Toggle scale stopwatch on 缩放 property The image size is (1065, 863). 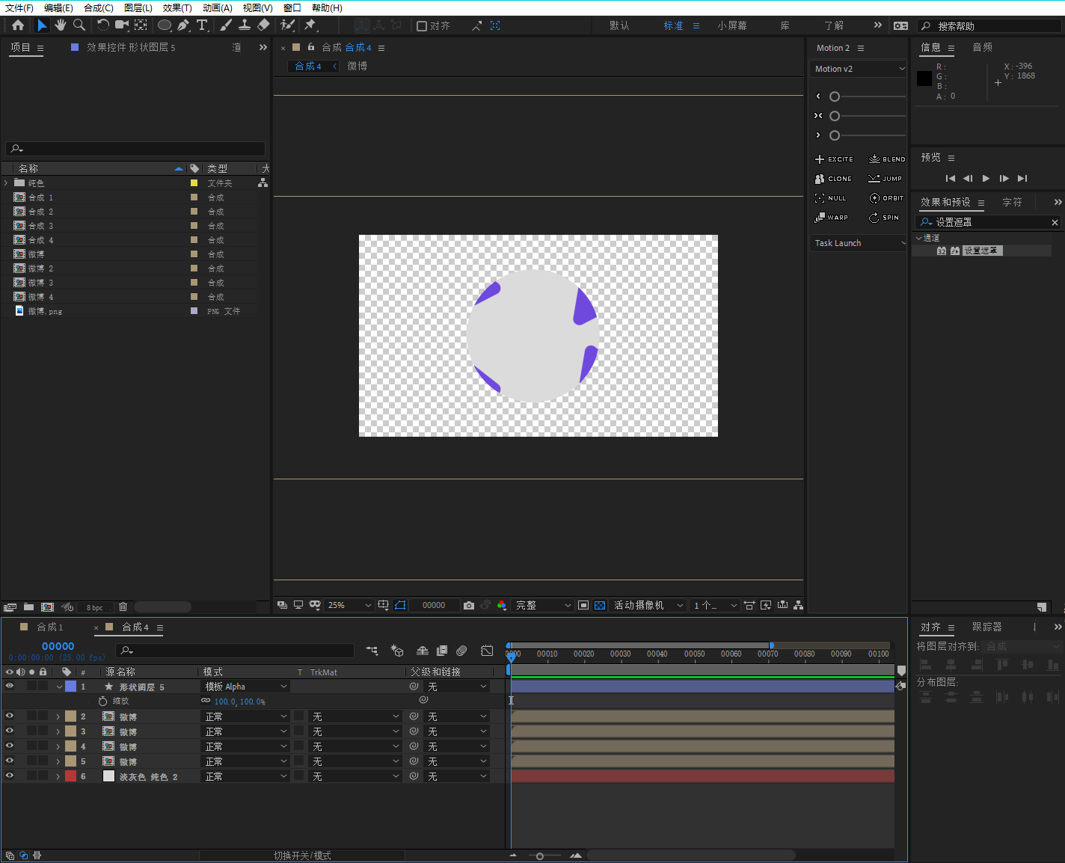103,701
